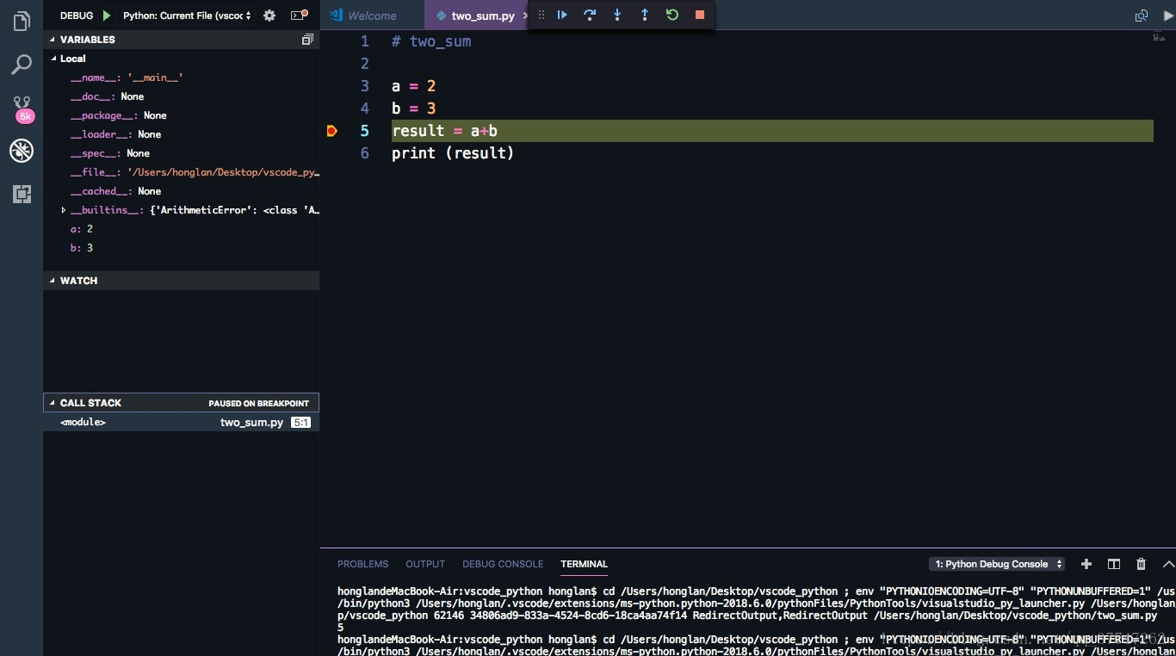The image size is (1176, 656).
Task: Open the Python Debug Console terminal dropdown
Action: (x=997, y=564)
